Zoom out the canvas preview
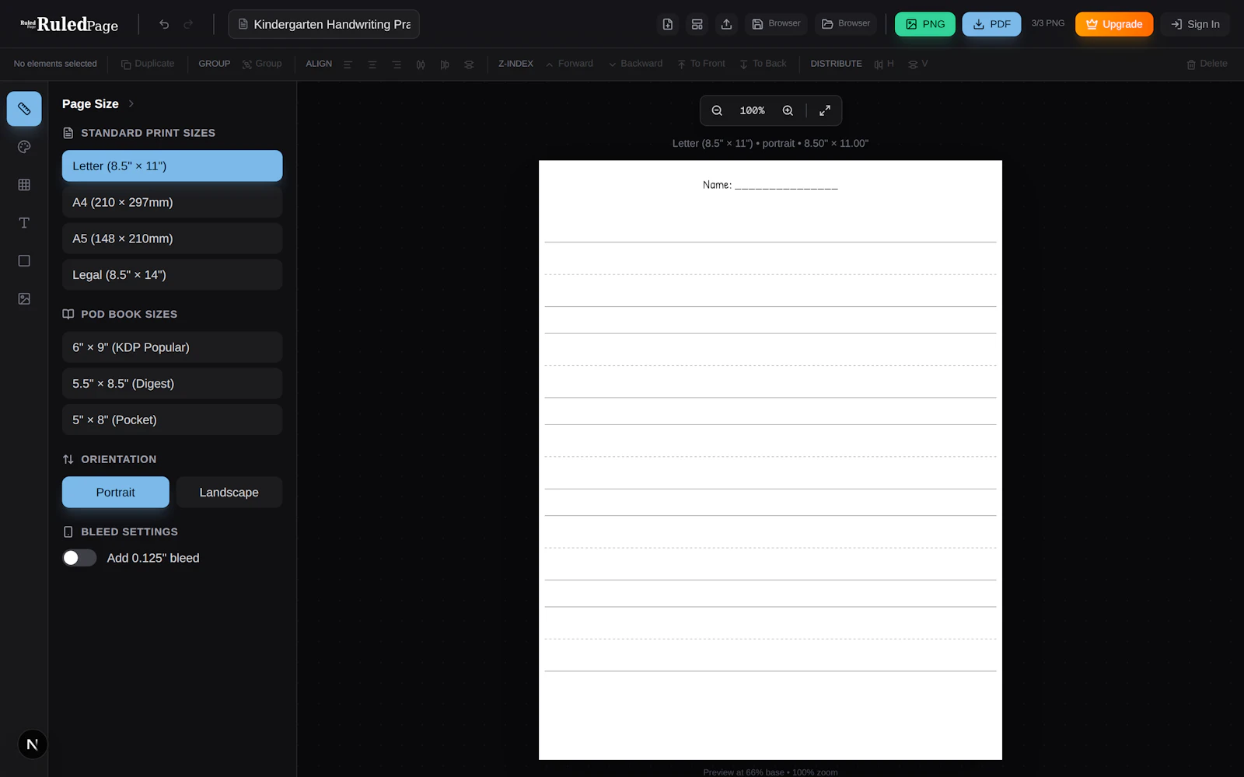 [717, 110]
